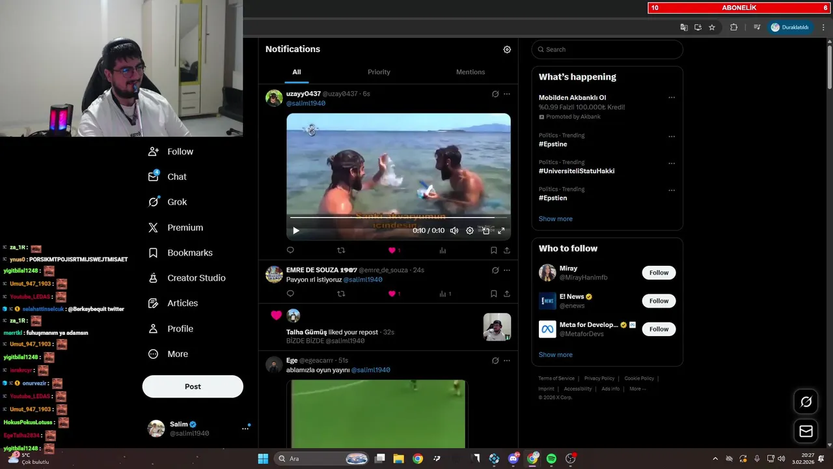Share EMRE DE SOUZA's post
This screenshot has height=469, width=833.
[507, 294]
